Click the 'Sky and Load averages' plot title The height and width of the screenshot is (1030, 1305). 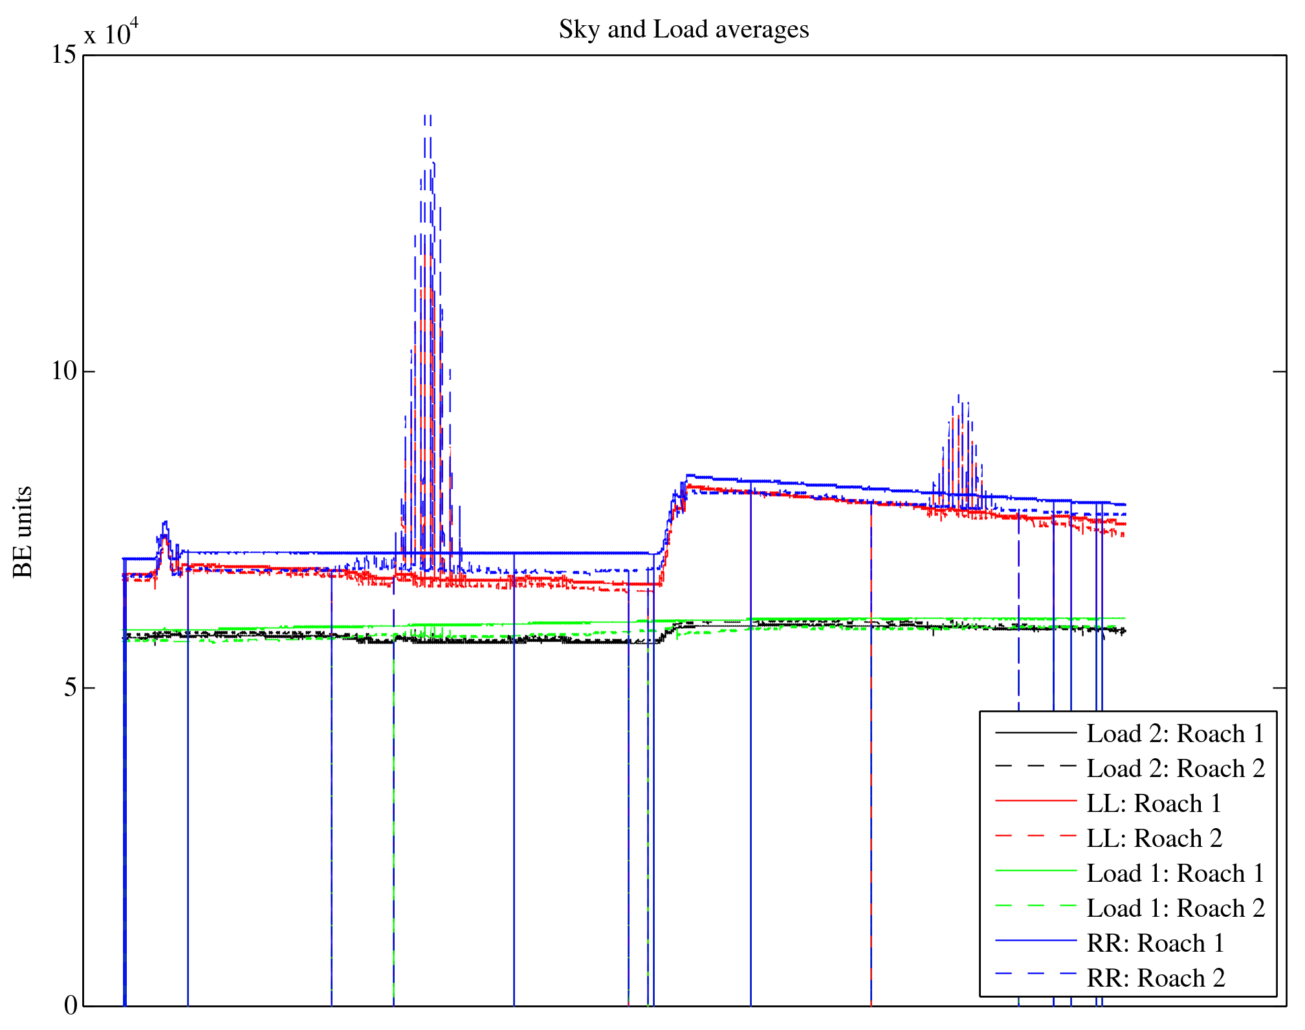pos(684,30)
